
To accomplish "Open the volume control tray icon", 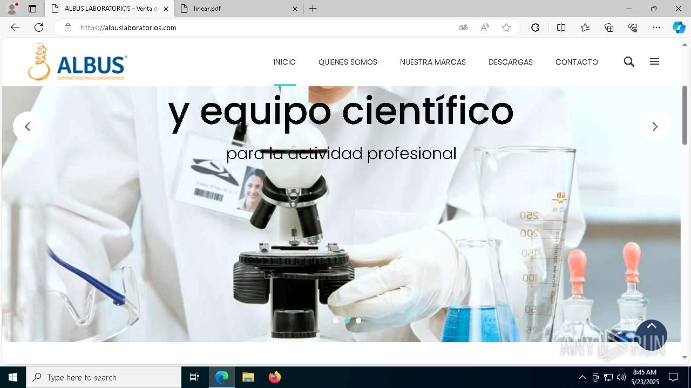I will pyautogui.click(x=621, y=377).
